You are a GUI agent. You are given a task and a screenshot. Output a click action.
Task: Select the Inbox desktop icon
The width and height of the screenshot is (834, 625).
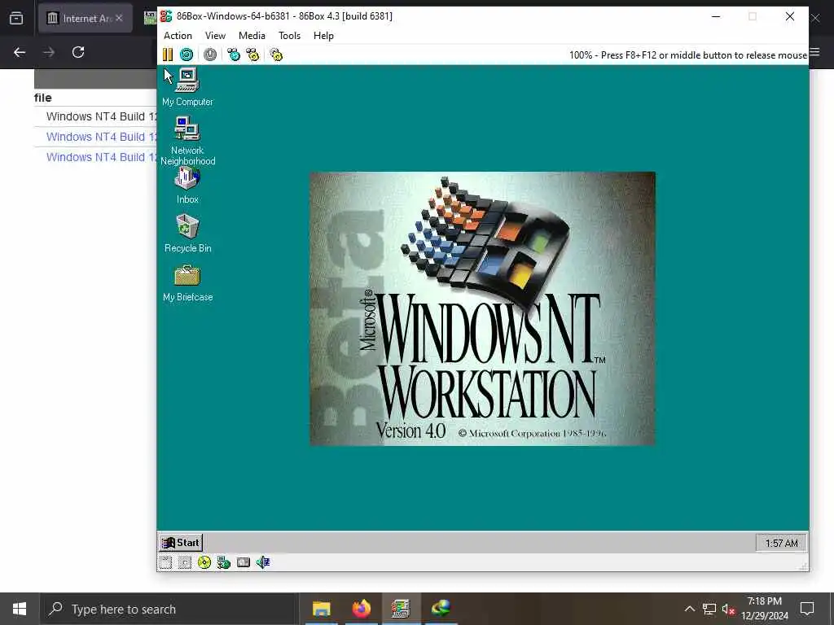(187, 186)
